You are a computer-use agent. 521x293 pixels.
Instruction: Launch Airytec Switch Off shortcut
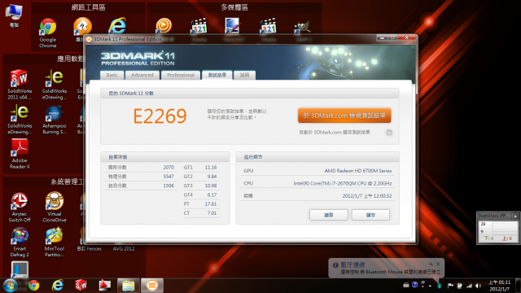click(x=20, y=208)
